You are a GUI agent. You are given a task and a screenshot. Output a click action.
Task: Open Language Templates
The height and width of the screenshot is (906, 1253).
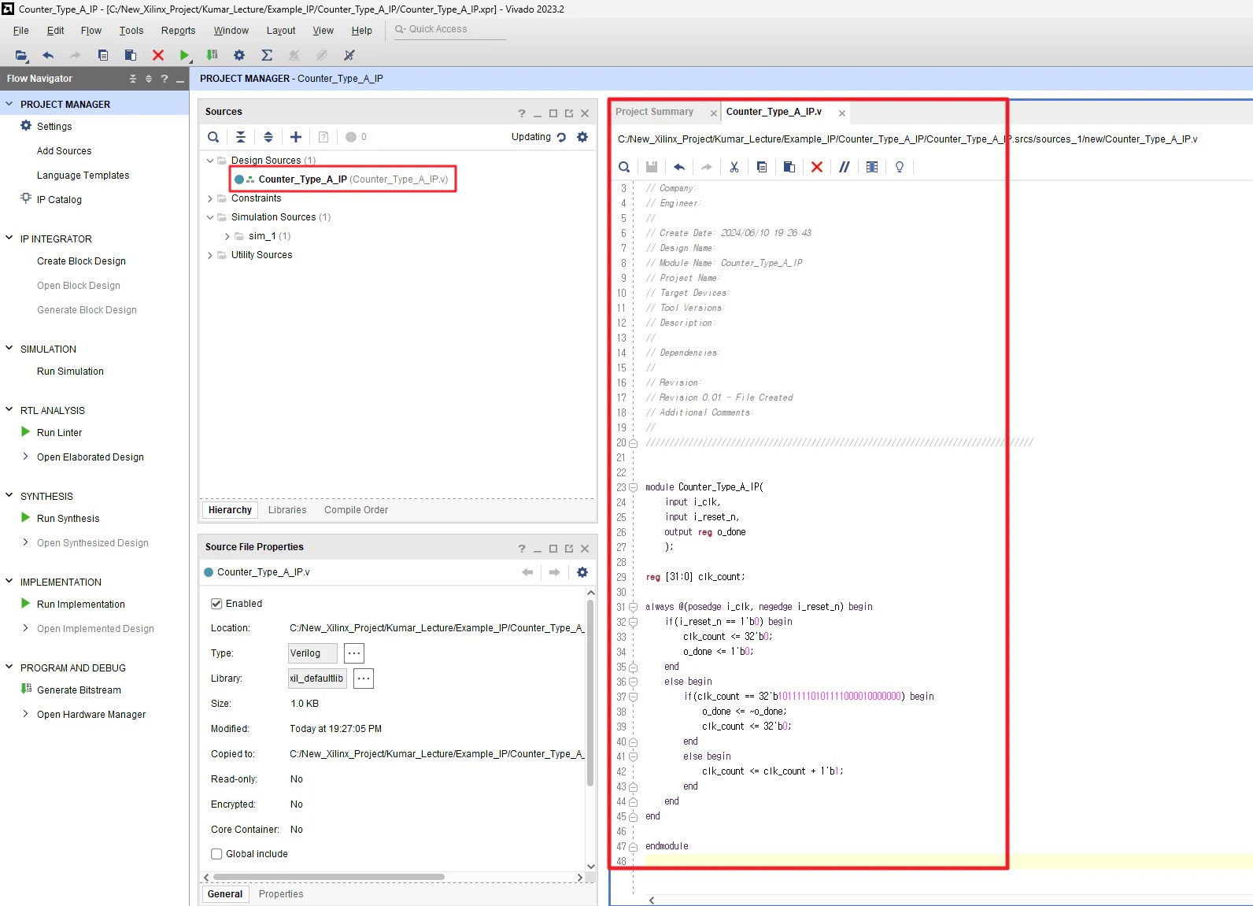[83, 176]
